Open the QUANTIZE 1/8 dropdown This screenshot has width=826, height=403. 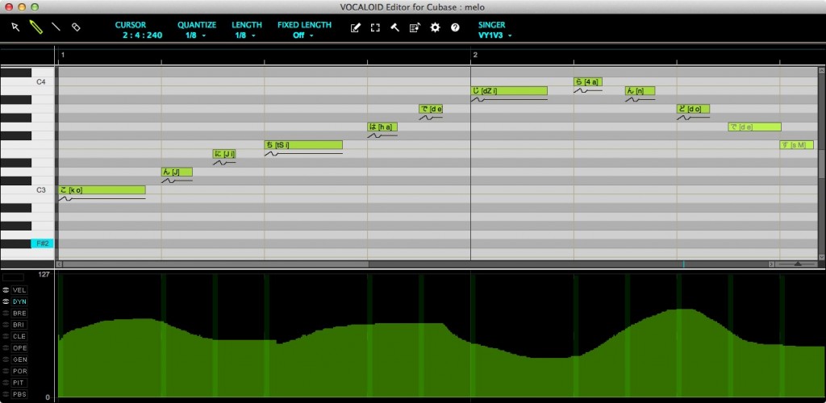click(195, 35)
